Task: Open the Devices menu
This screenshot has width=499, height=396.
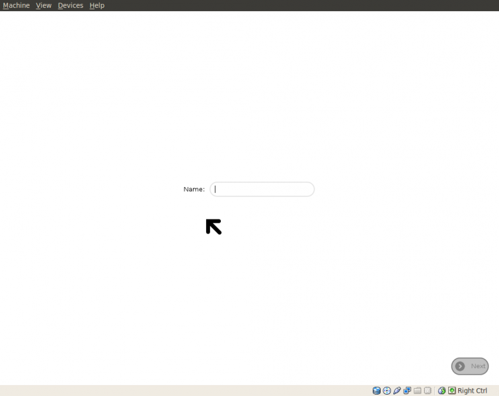Action: (x=70, y=5)
